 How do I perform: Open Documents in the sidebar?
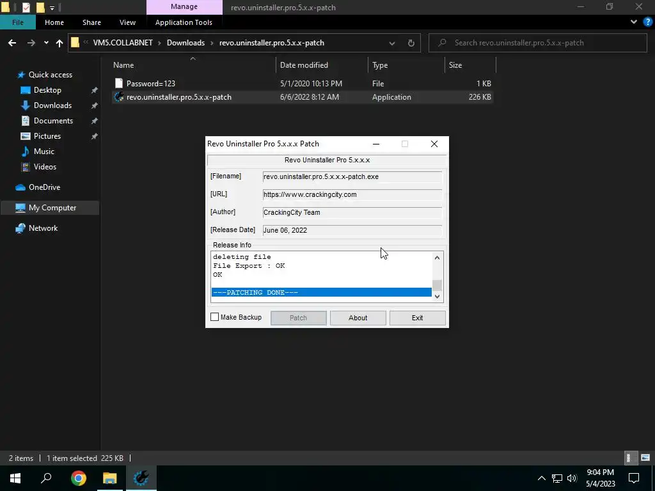(x=53, y=121)
